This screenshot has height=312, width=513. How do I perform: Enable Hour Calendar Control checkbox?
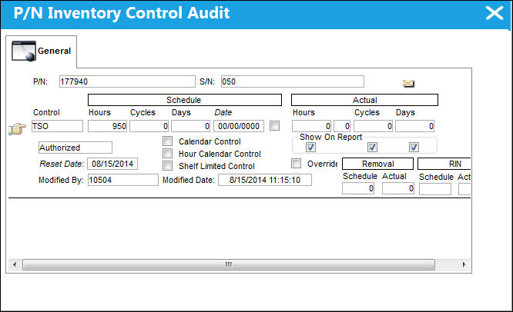click(x=167, y=154)
